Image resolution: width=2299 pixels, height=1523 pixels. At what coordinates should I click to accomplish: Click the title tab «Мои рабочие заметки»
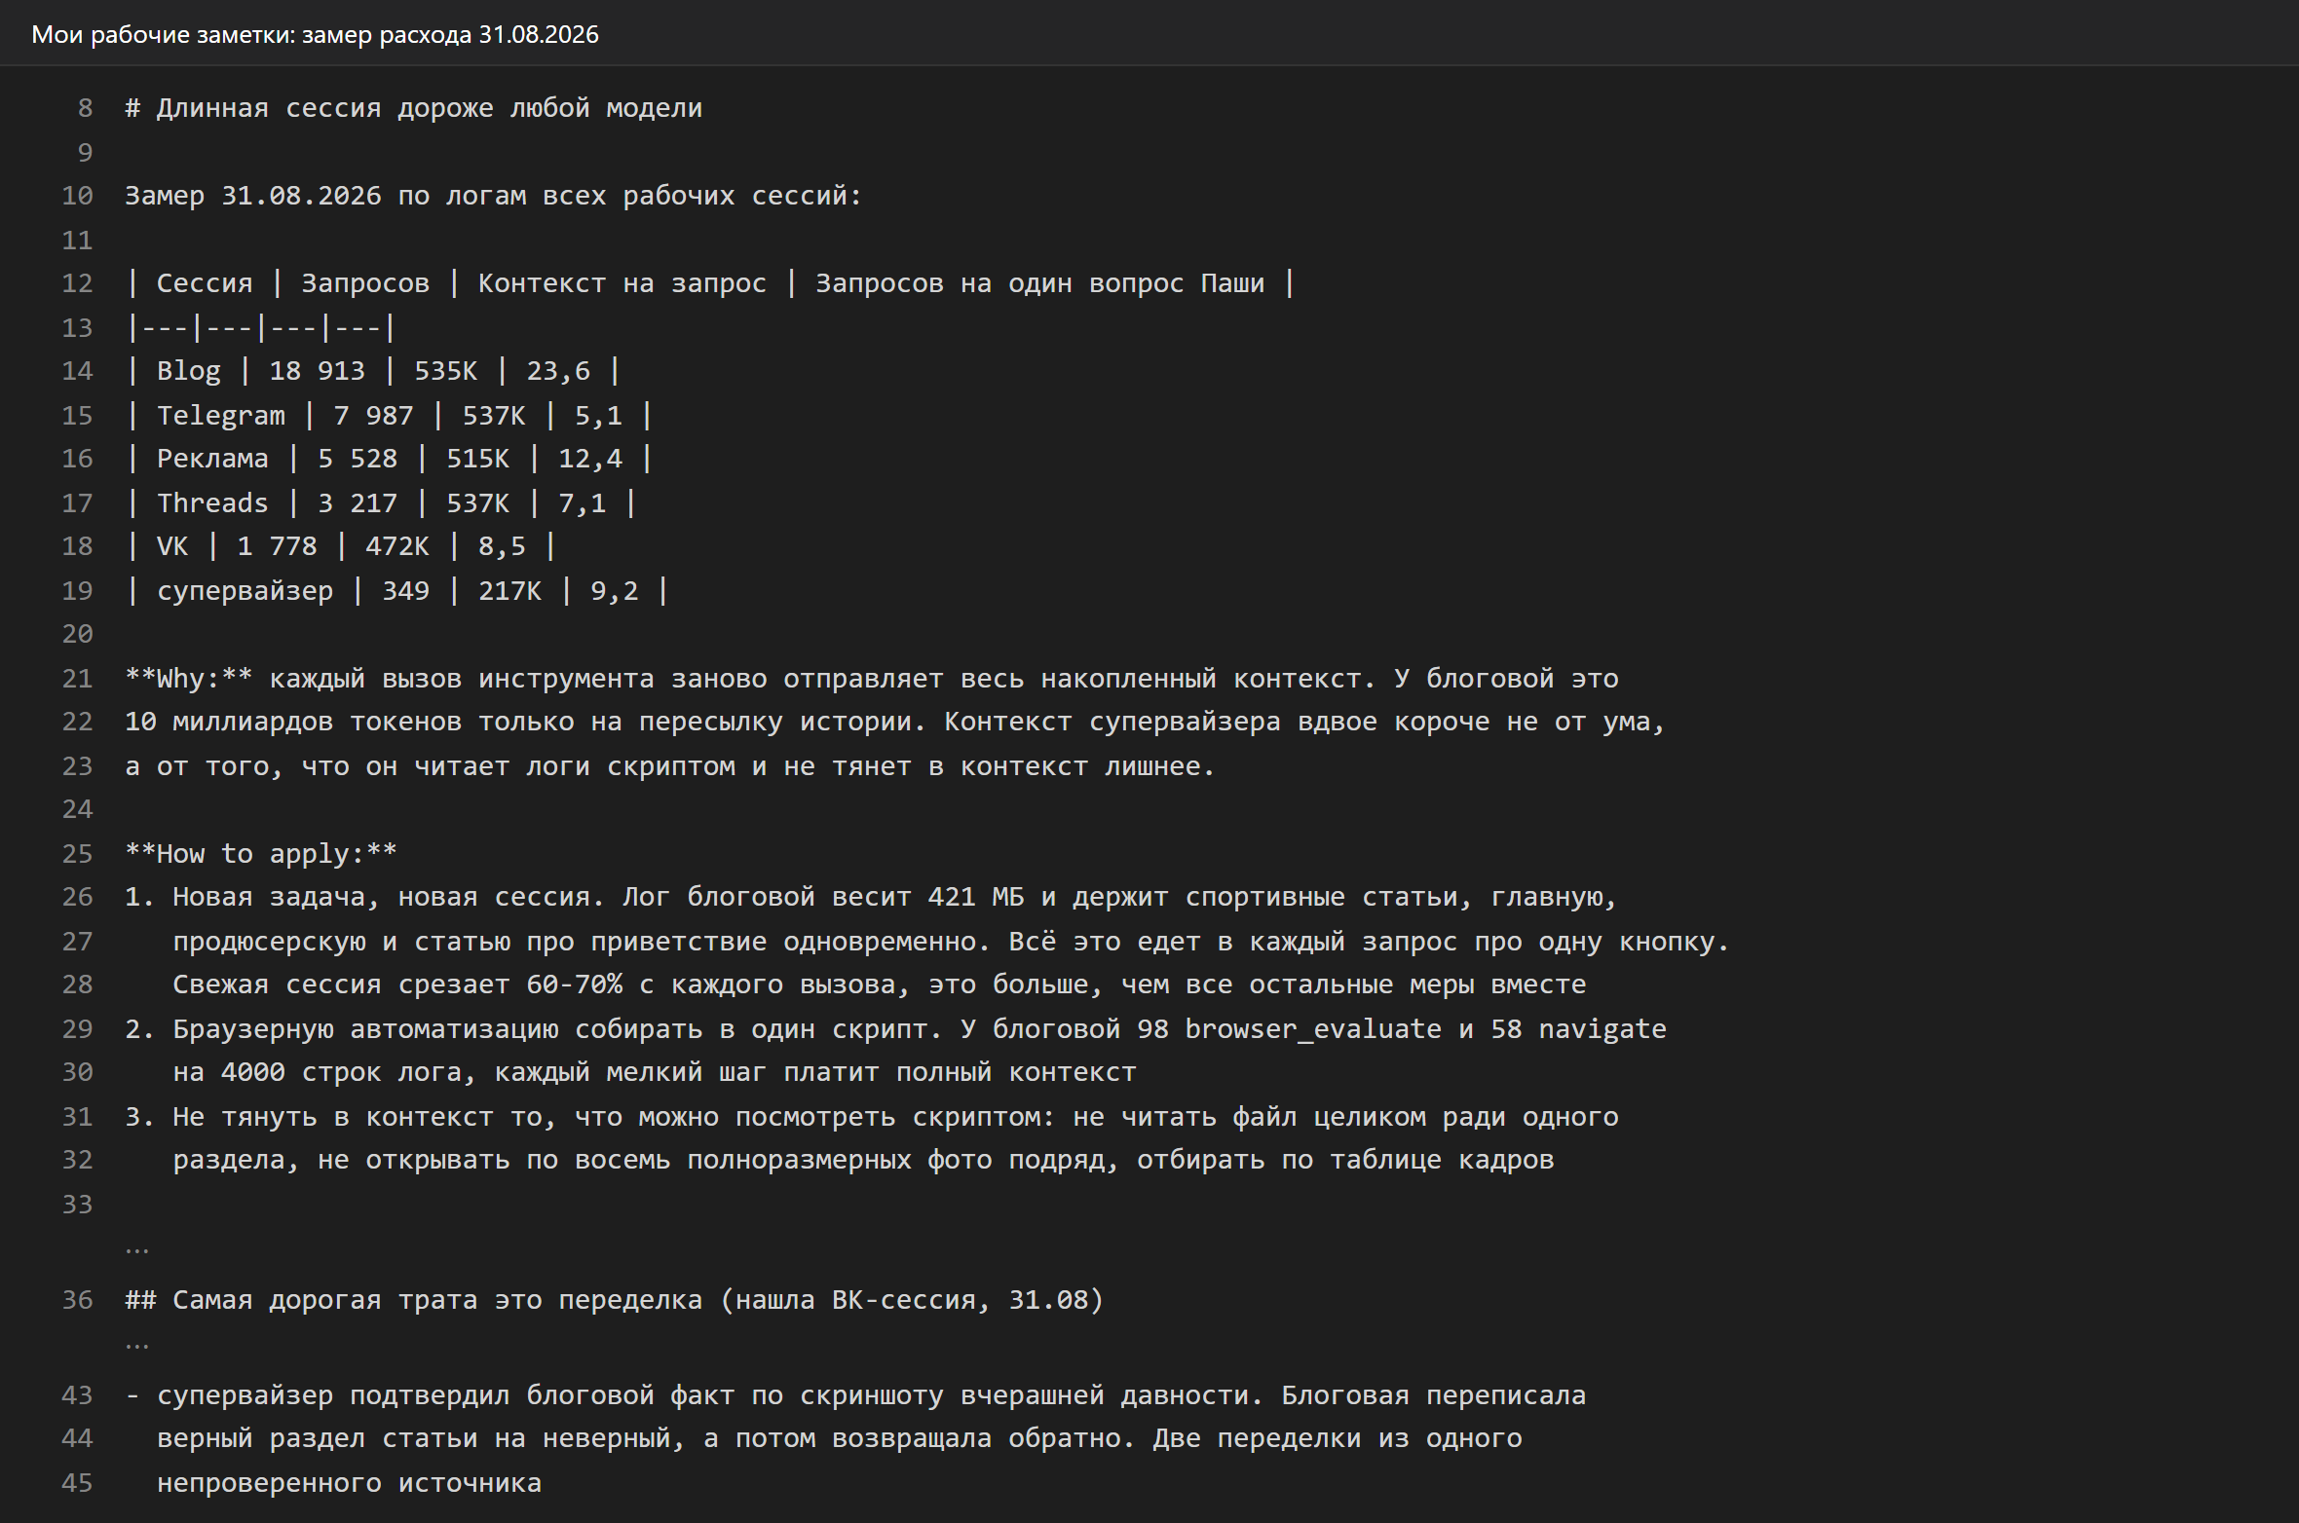click(x=315, y=34)
